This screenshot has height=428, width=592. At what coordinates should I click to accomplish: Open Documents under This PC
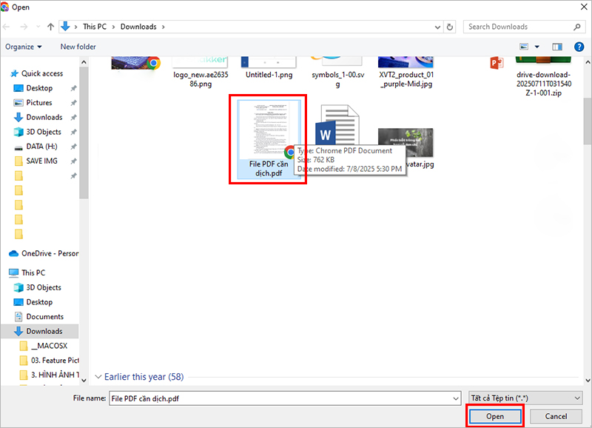click(x=38, y=317)
